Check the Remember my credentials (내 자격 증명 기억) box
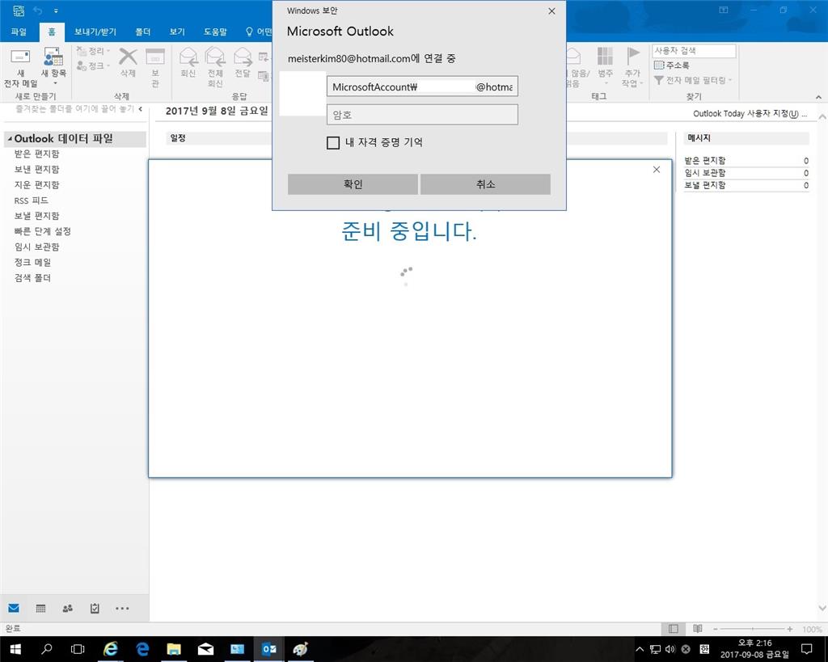The height and width of the screenshot is (662, 828). (x=333, y=142)
